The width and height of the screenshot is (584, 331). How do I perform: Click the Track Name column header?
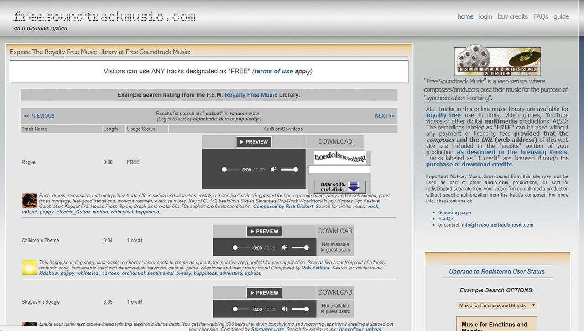(x=34, y=129)
